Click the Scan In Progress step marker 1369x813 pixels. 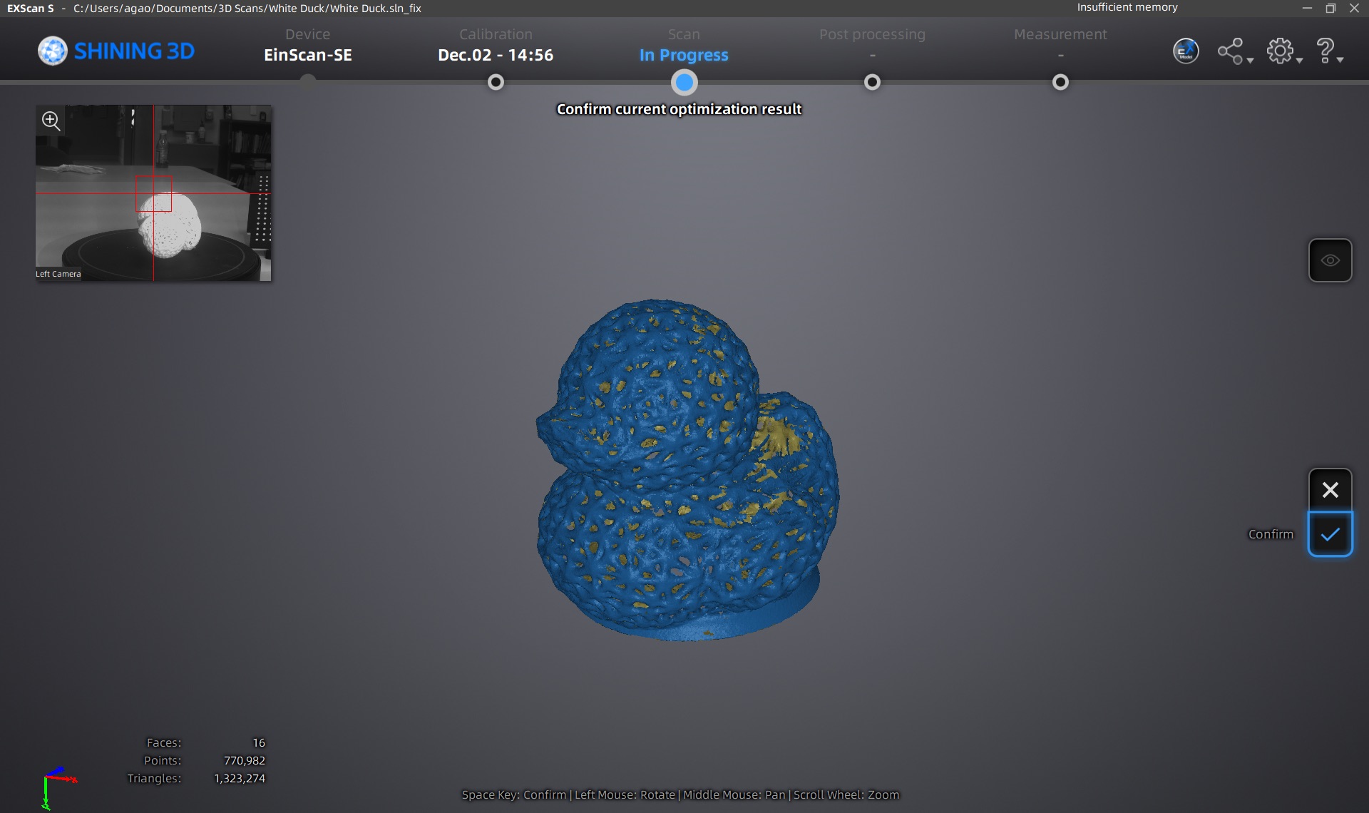tap(684, 83)
